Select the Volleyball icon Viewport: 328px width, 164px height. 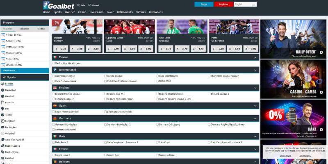coord(2,134)
